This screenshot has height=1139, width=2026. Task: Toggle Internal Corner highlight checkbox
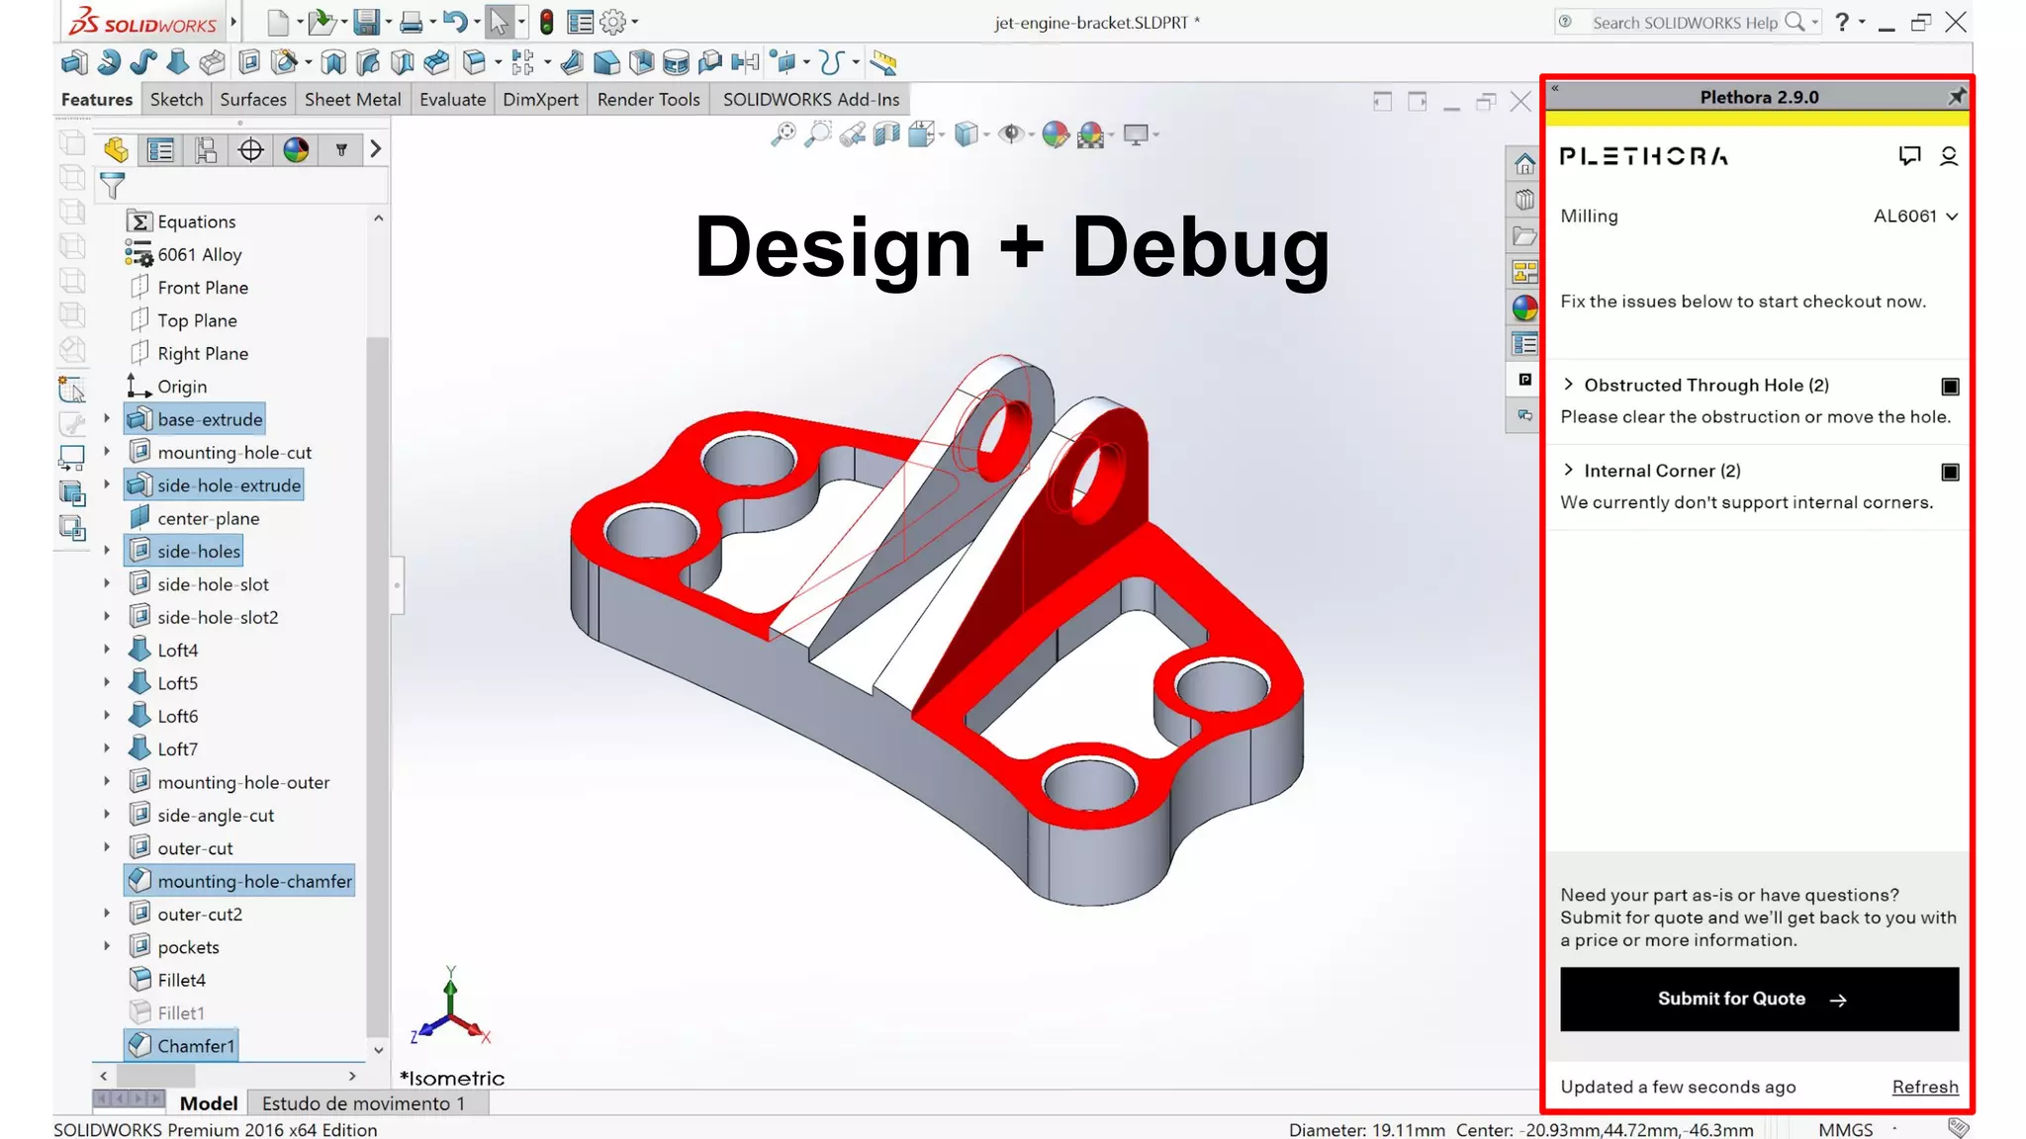tap(1950, 473)
